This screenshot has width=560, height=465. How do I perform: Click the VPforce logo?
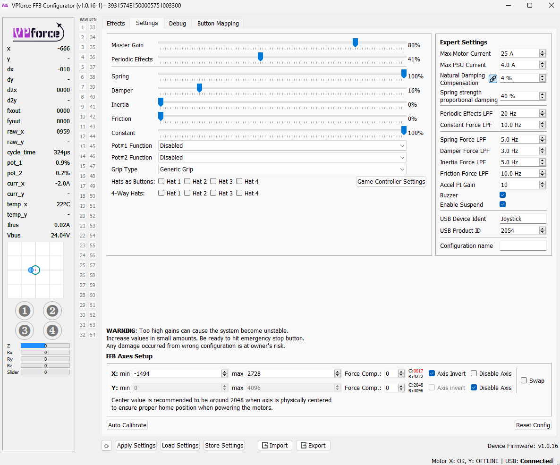tap(39, 32)
